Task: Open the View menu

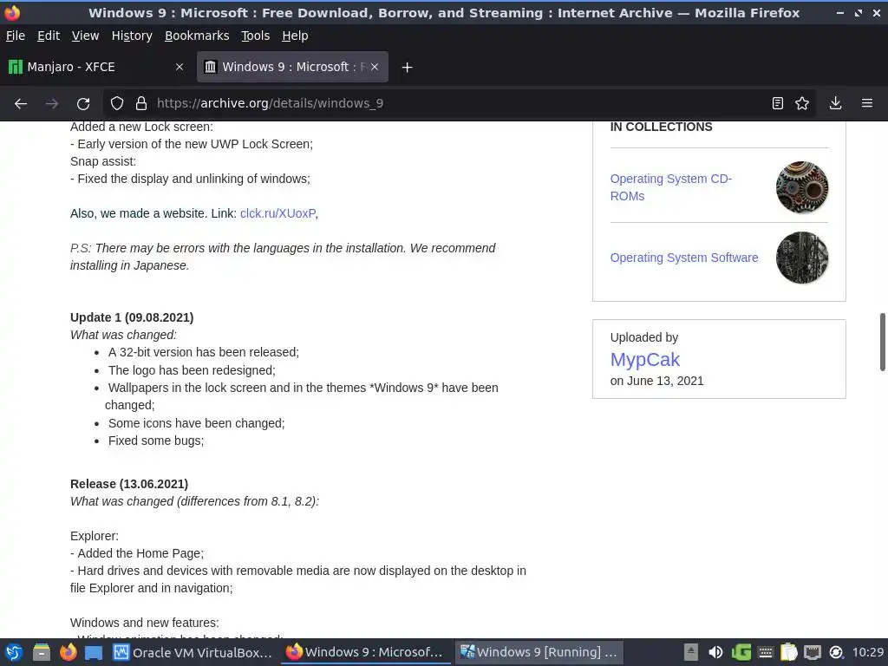Action: (x=85, y=36)
